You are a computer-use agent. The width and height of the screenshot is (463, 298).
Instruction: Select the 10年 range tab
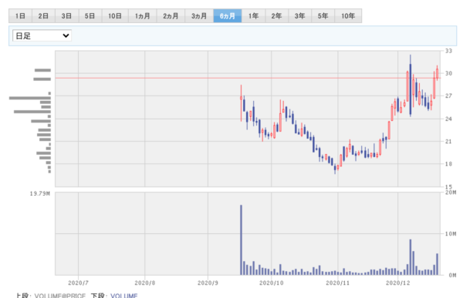[x=348, y=16]
